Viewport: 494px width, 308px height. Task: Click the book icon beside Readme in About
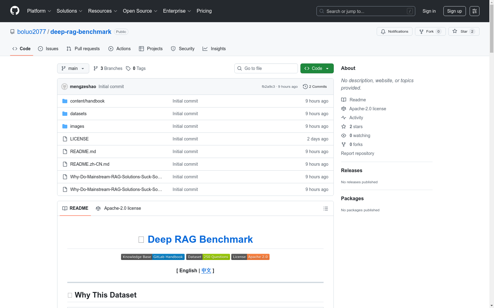point(344,100)
